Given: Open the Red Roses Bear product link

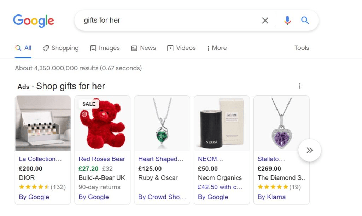Looking at the screenshot, I should (x=102, y=159).
